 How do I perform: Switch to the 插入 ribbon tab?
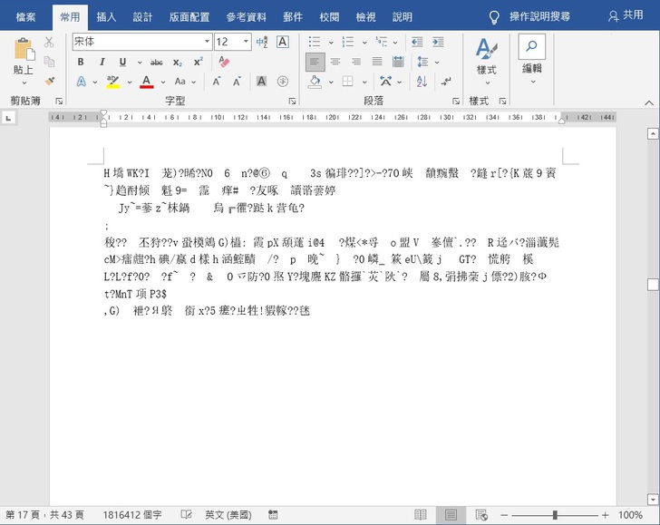(x=106, y=16)
